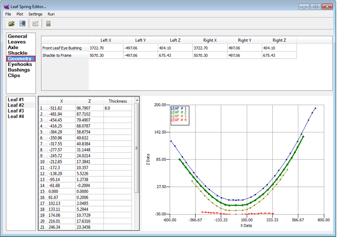The image size is (337, 237).
Task: Select Eyehooks category
Action: click(20, 64)
